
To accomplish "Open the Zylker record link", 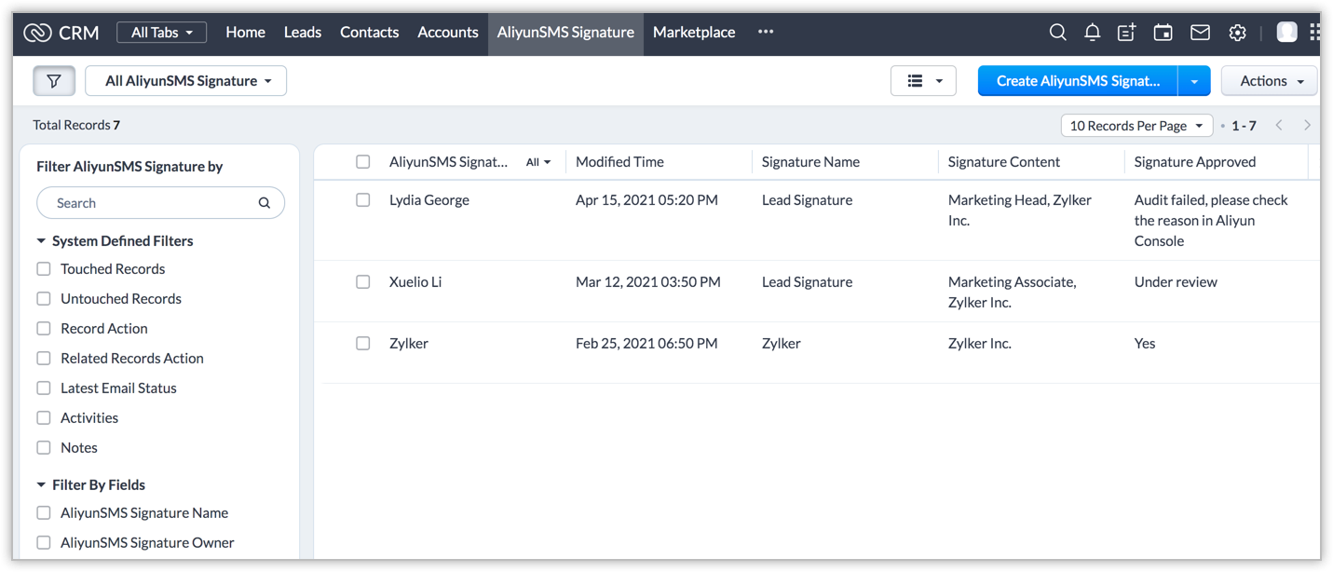I will (x=409, y=344).
